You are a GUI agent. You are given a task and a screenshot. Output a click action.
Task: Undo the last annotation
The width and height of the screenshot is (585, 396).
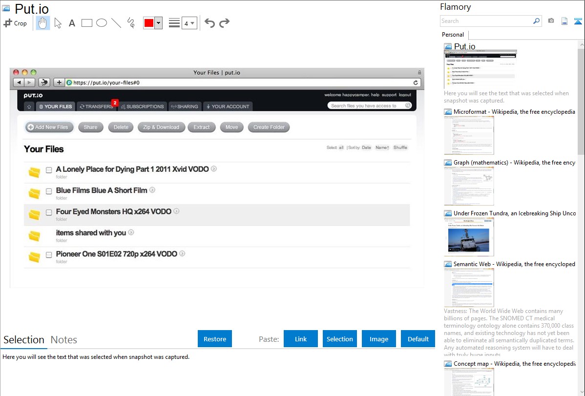tap(209, 23)
